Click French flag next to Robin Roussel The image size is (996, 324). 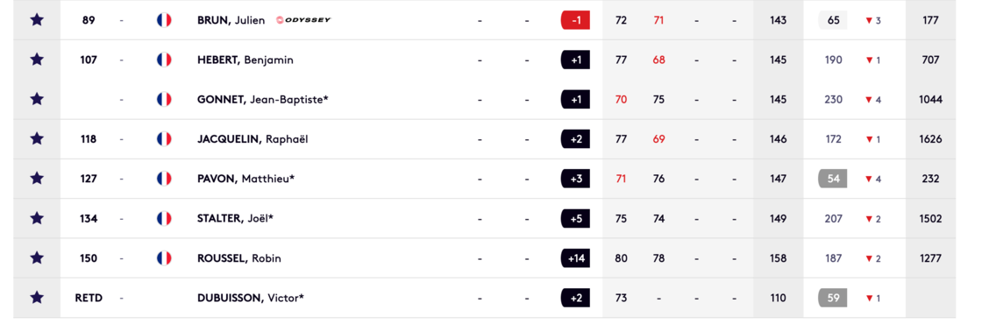(164, 258)
